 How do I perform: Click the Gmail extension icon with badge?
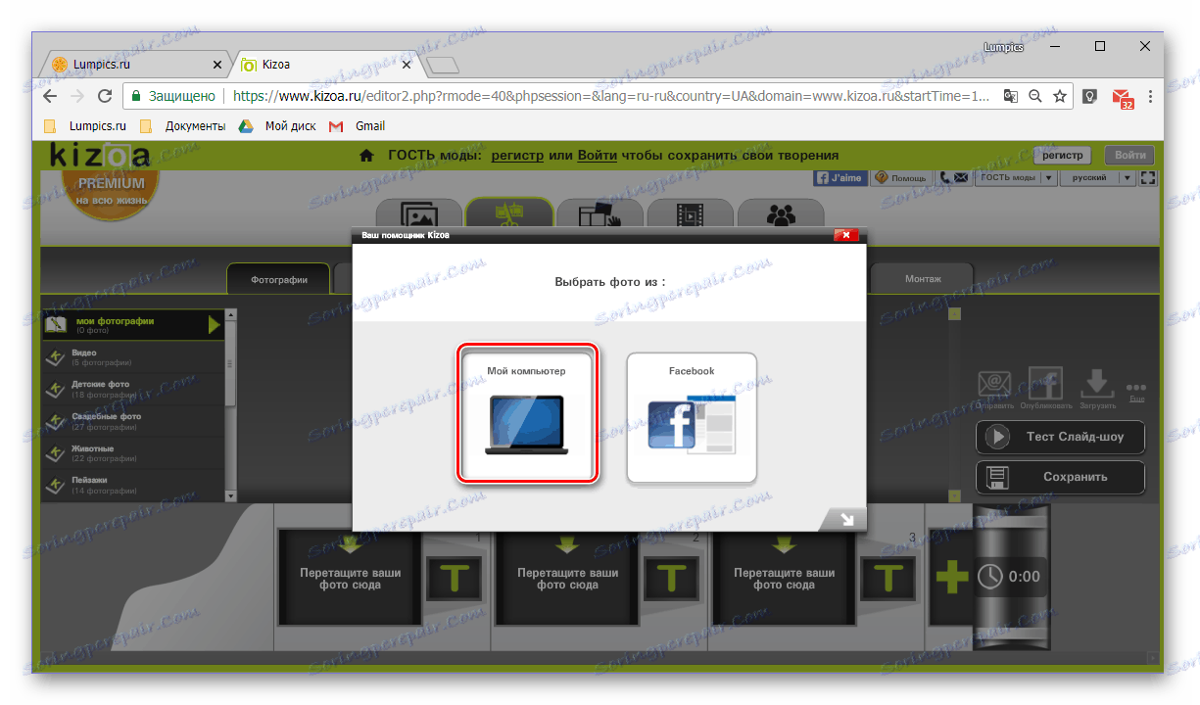coord(1121,97)
